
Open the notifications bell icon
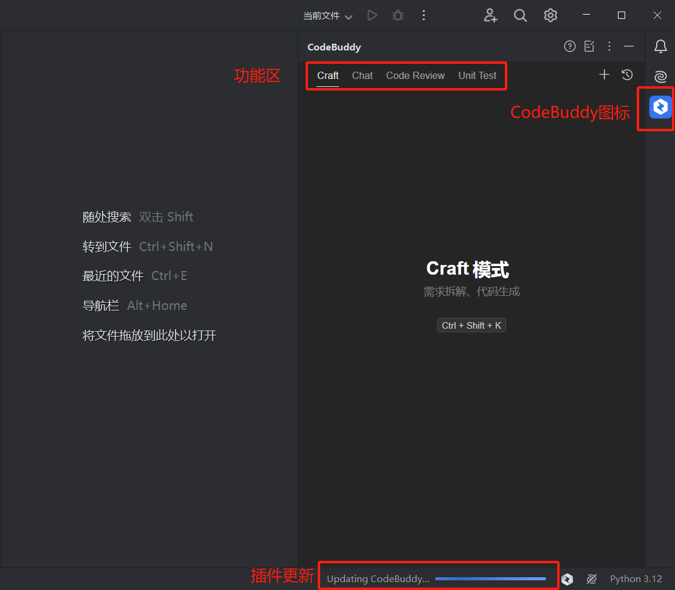[660, 46]
